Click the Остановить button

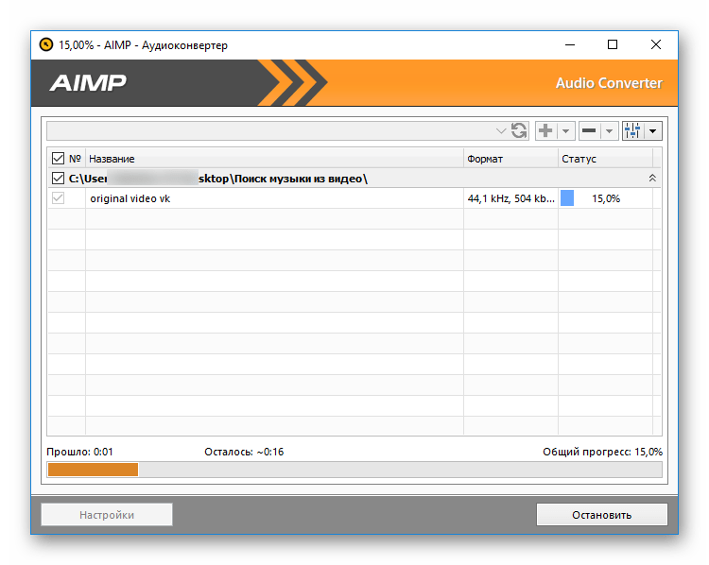tap(602, 515)
